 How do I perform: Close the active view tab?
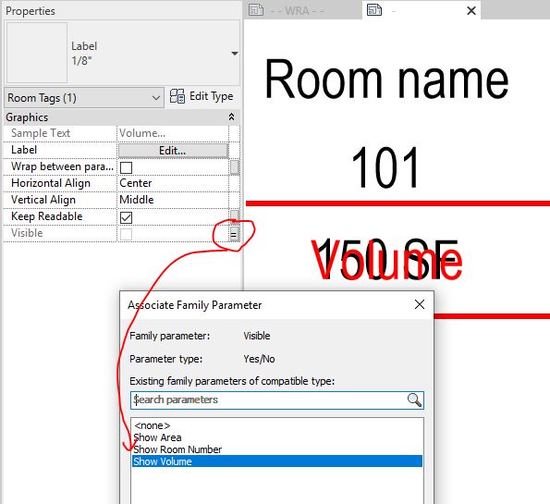click(471, 10)
